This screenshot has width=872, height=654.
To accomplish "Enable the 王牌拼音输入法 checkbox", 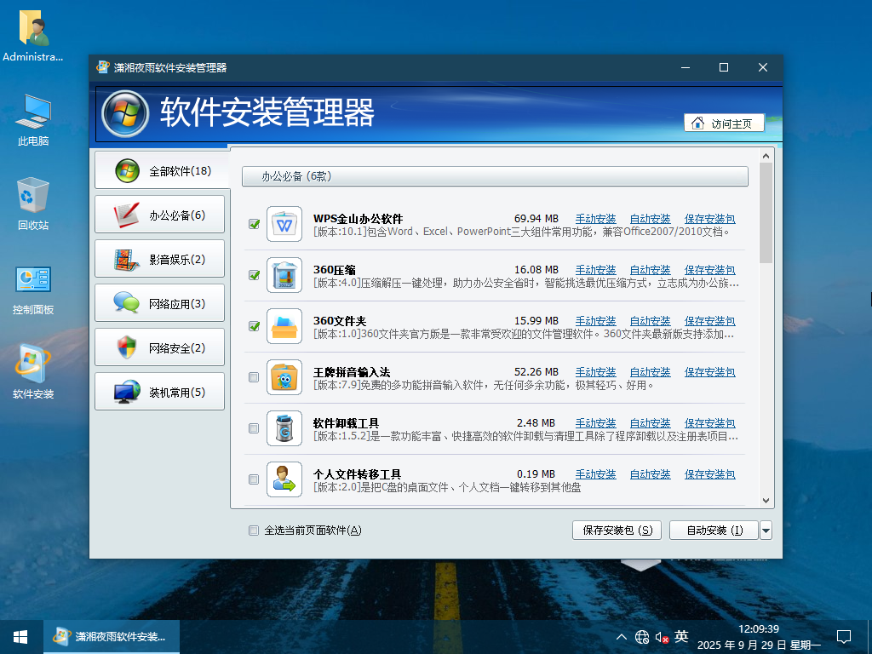I will (254, 377).
